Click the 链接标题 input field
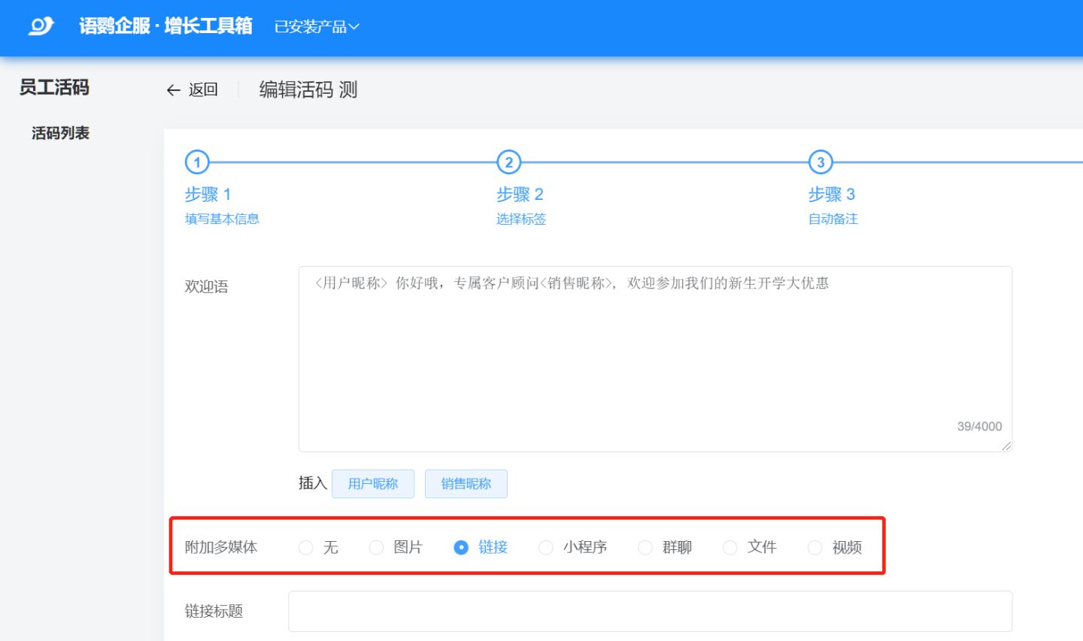Image resolution: width=1083 pixels, height=641 pixels. [650, 611]
